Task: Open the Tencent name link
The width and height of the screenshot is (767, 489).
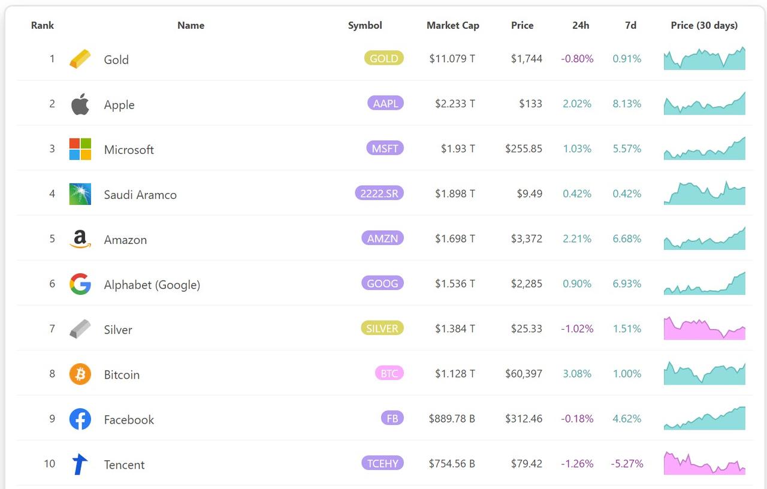Action: coord(124,464)
